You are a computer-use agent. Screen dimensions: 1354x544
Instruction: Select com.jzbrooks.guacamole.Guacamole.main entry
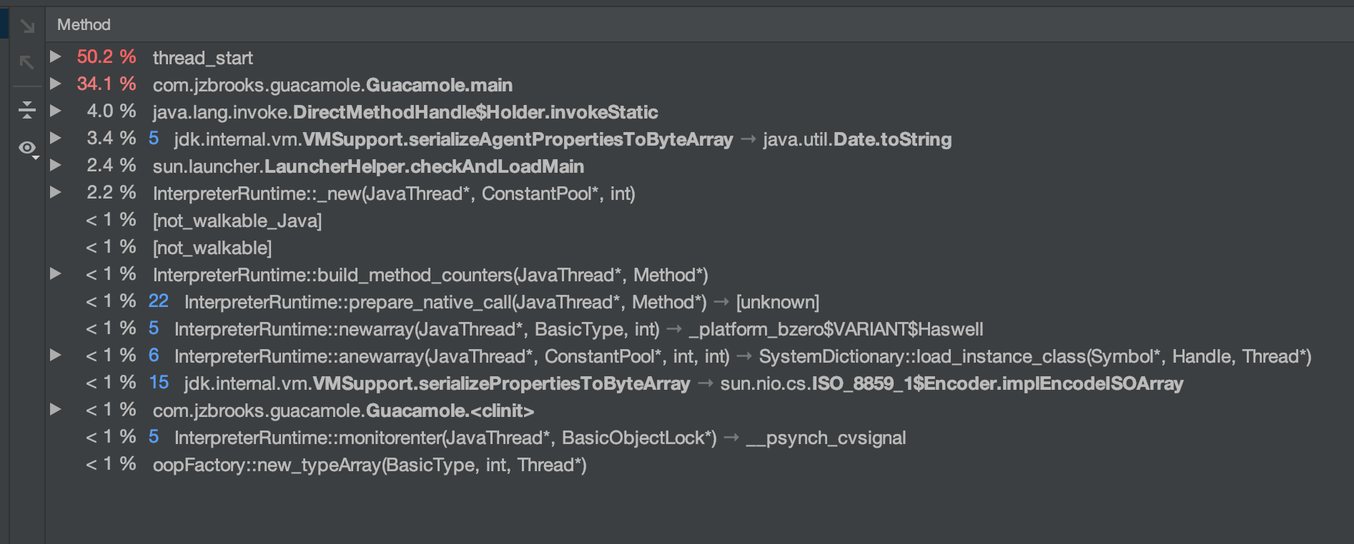[x=332, y=85]
